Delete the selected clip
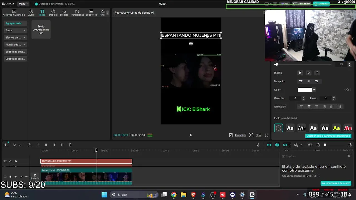Screen dimensions: 356x200 coord(70,145)
